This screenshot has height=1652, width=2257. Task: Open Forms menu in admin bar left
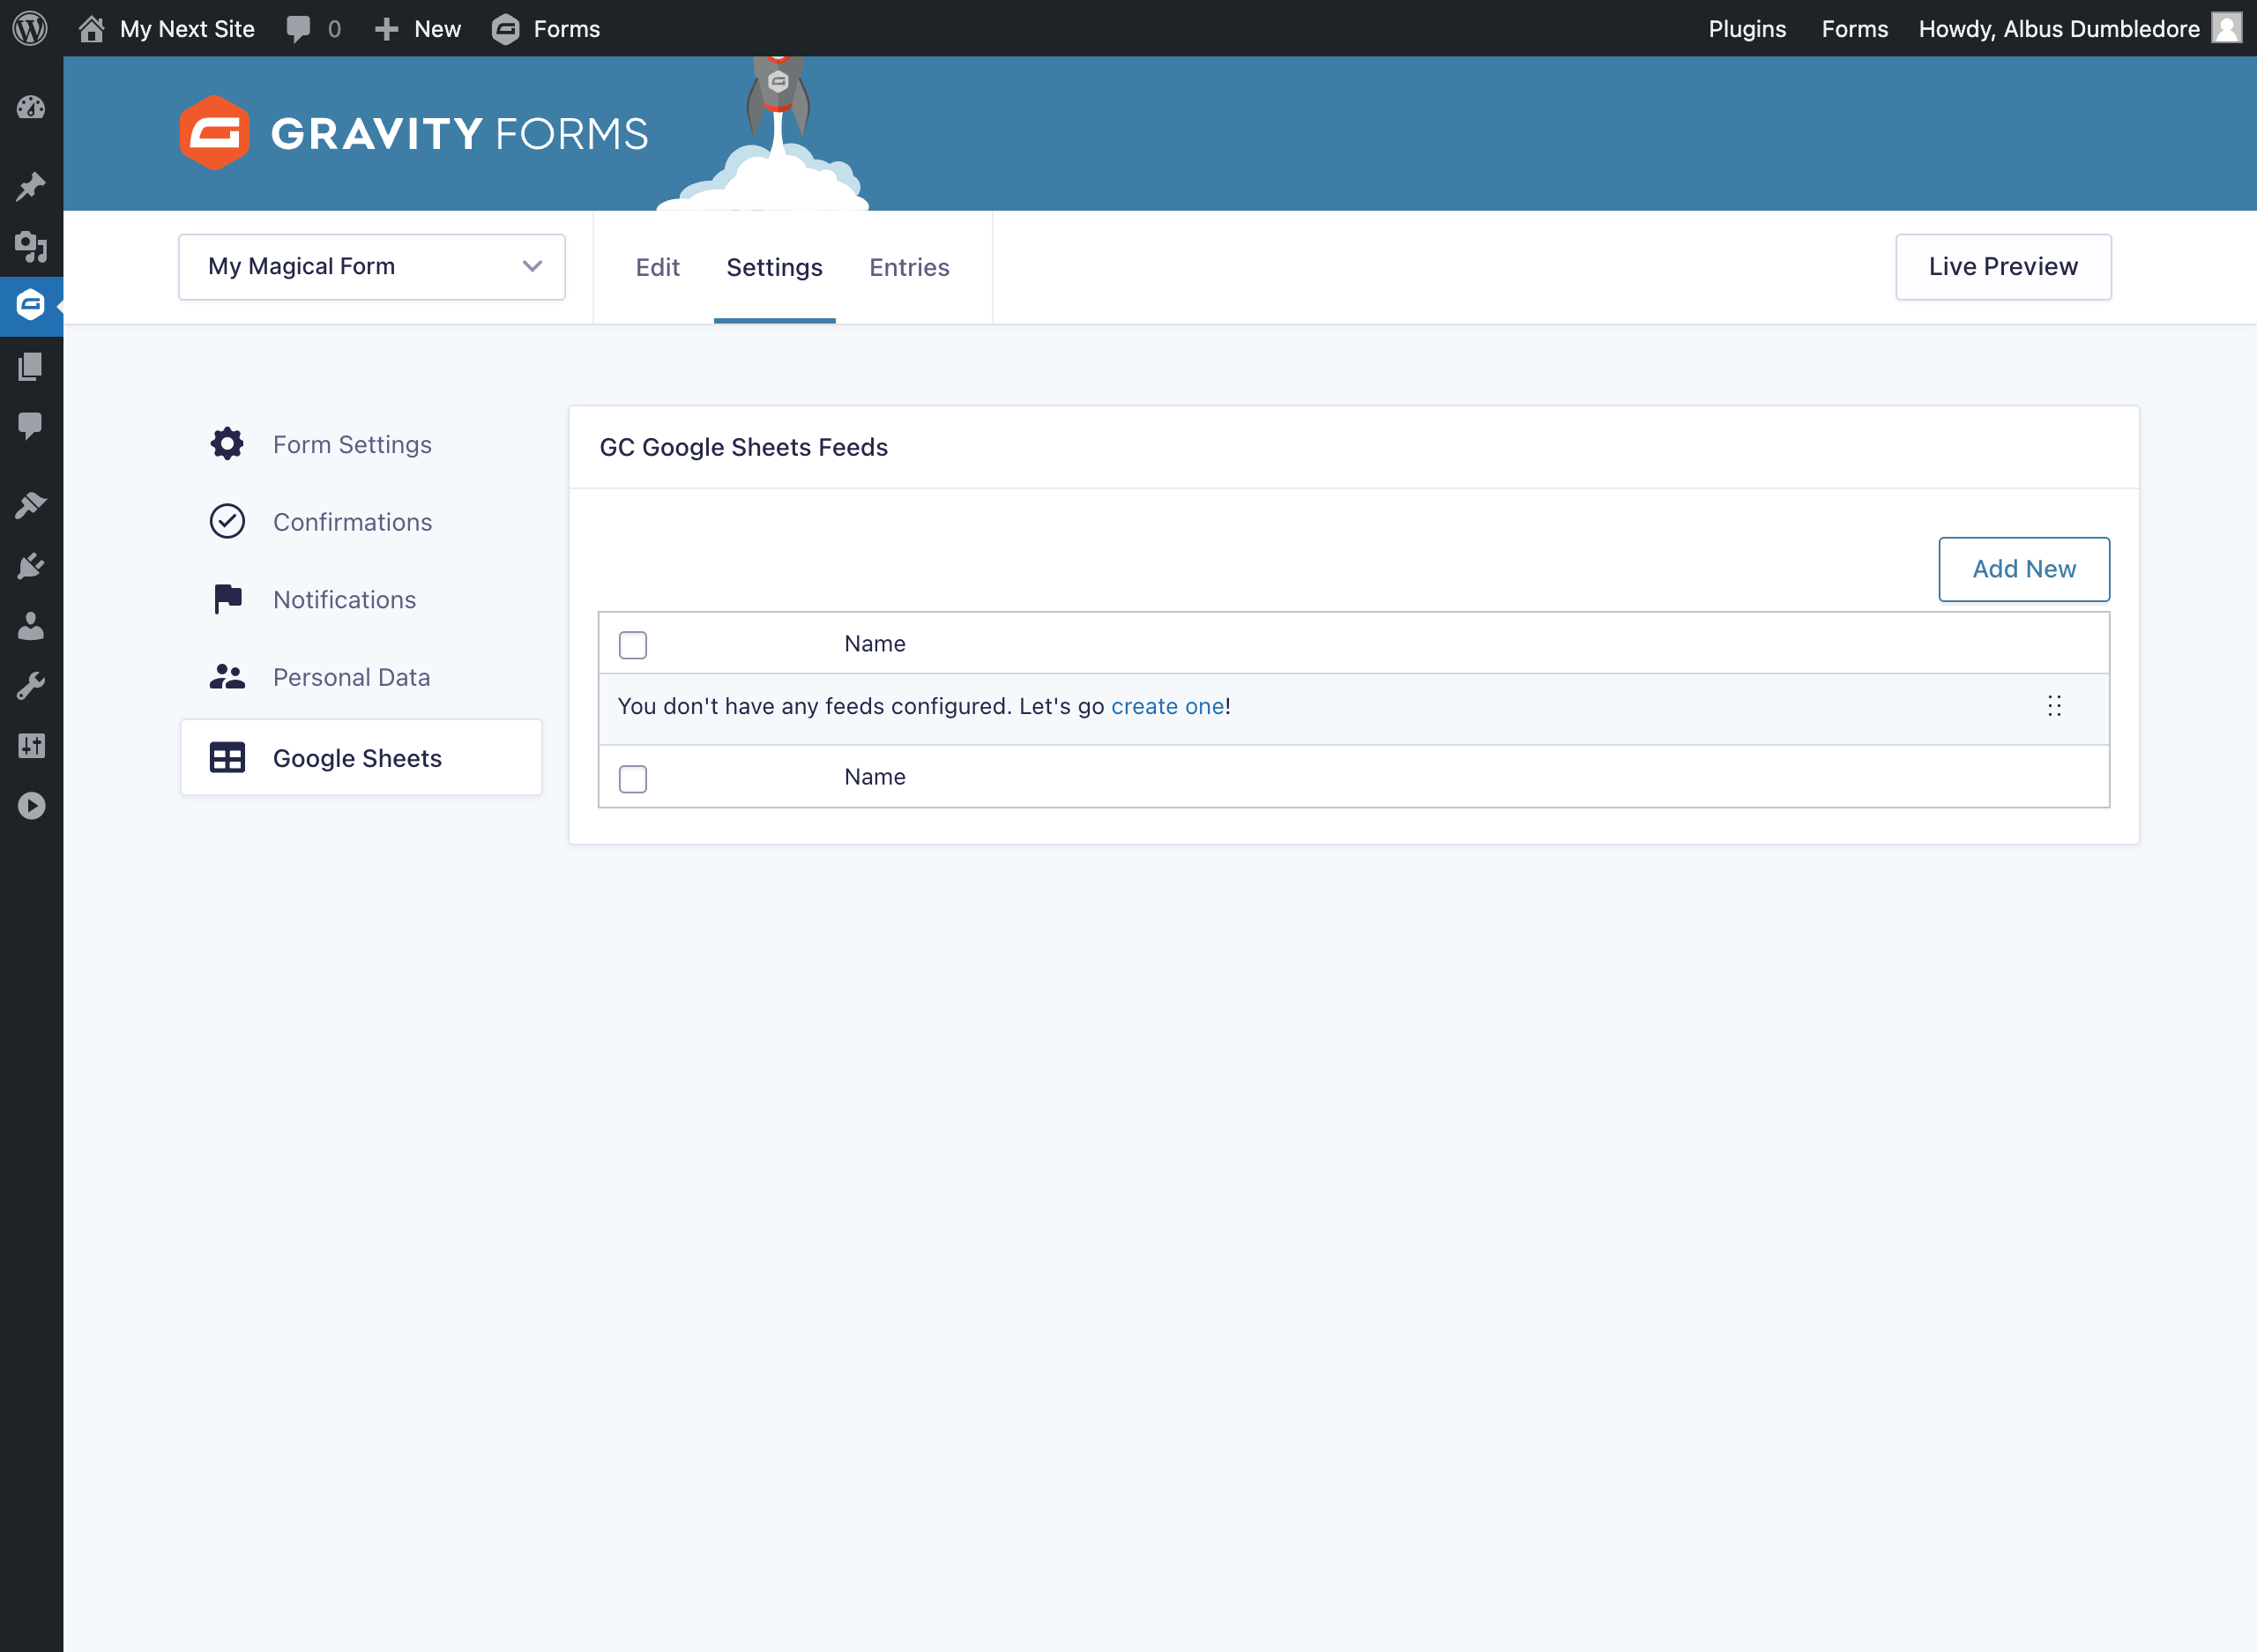[546, 28]
